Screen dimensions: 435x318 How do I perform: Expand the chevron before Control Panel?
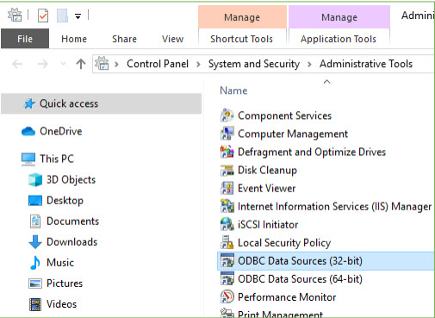(x=116, y=64)
